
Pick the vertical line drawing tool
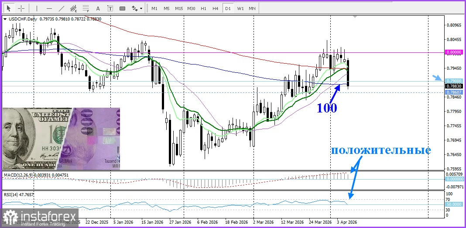pos(37,8)
